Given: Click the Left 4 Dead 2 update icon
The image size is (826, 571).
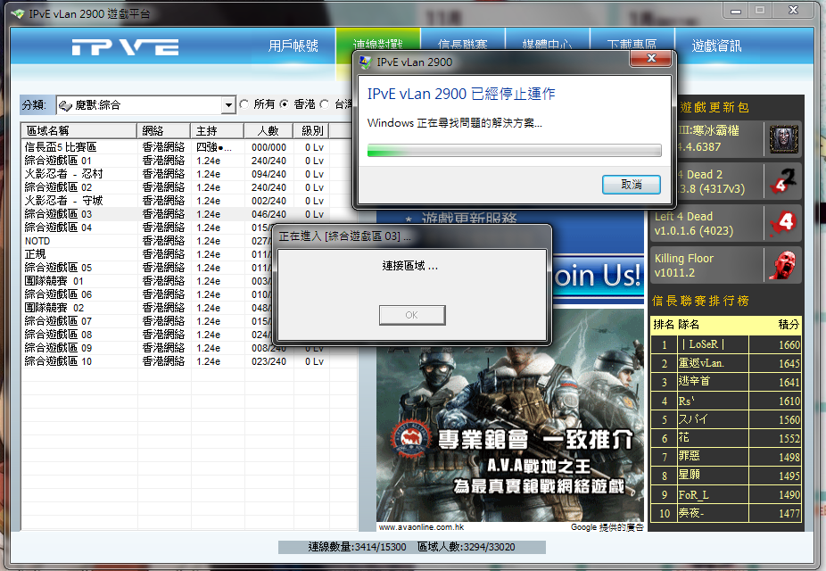Looking at the screenshot, I should click(x=784, y=181).
